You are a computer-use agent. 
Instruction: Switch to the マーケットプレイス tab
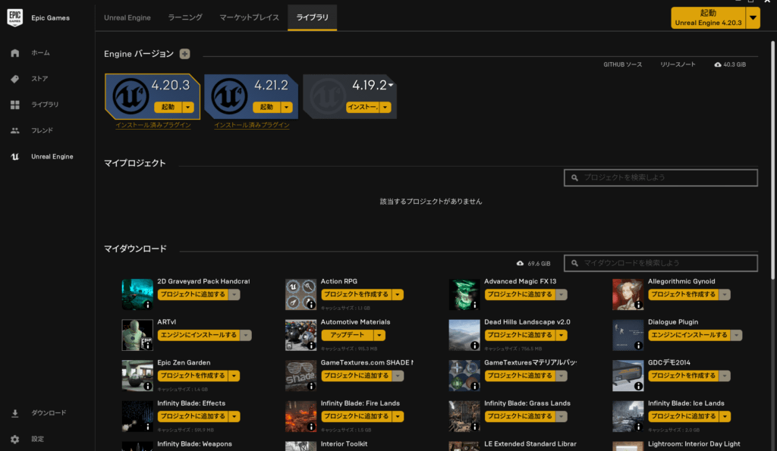coord(249,18)
